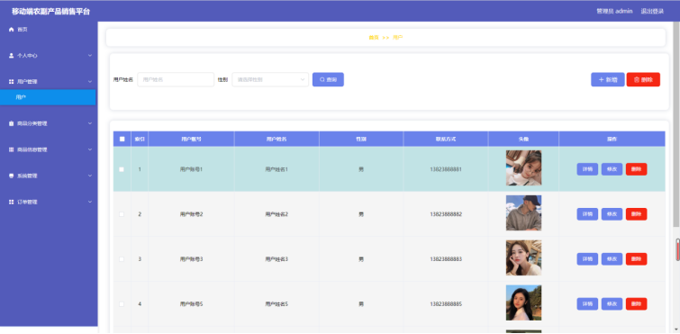Open the 性别 dropdown selector

pyautogui.click(x=270, y=80)
